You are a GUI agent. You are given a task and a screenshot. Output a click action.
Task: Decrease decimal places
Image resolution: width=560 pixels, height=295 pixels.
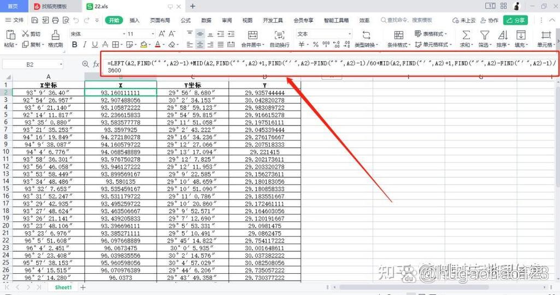point(347,45)
